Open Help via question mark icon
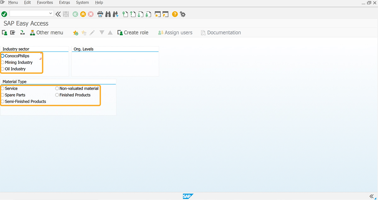This screenshot has height=200, width=378. coord(175,14)
